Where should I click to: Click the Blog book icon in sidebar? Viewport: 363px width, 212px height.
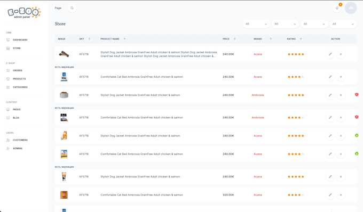pos(8,118)
